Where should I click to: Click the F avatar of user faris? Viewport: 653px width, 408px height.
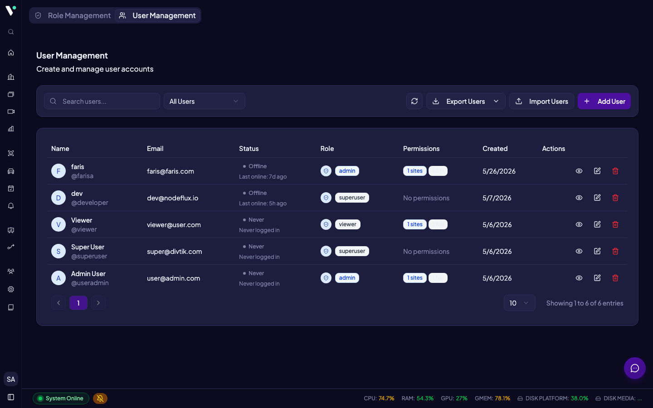coord(58,171)
